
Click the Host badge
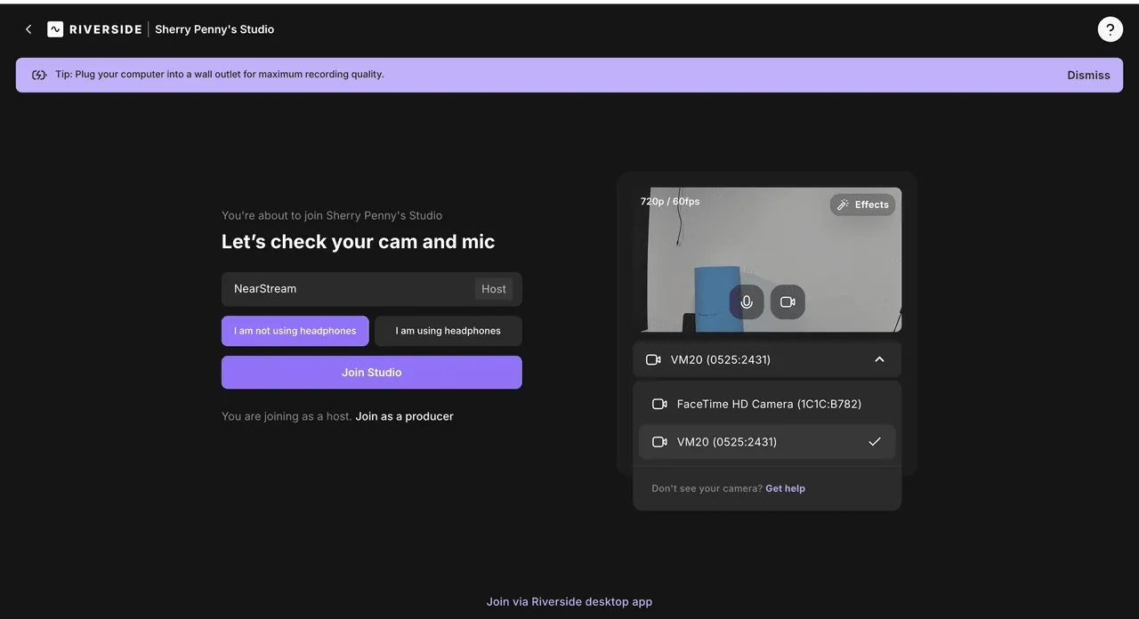click(x=494, y=289)
